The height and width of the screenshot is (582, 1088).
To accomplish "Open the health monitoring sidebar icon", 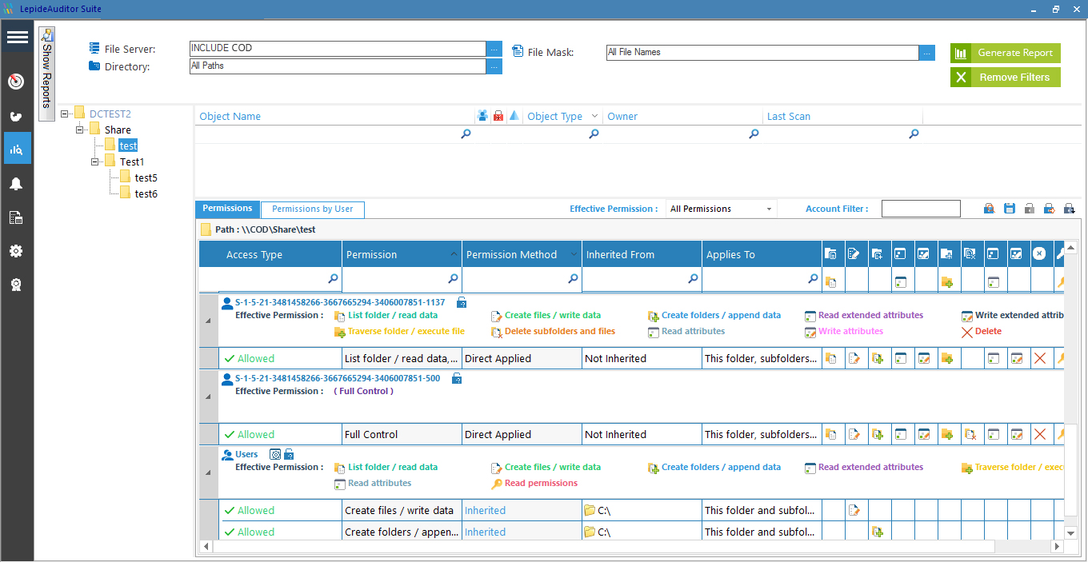I will [17, 116].
